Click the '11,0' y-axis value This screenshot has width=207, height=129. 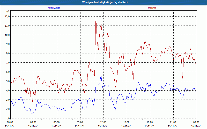click(x=7, y=26)
